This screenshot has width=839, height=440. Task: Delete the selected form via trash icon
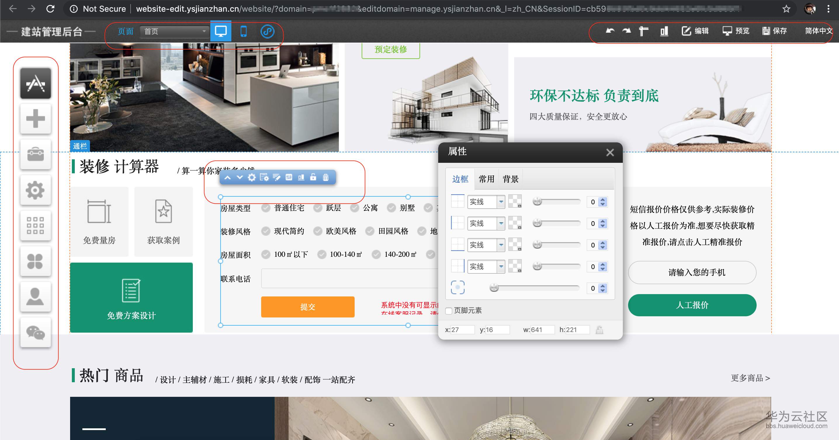pos(325,177)
